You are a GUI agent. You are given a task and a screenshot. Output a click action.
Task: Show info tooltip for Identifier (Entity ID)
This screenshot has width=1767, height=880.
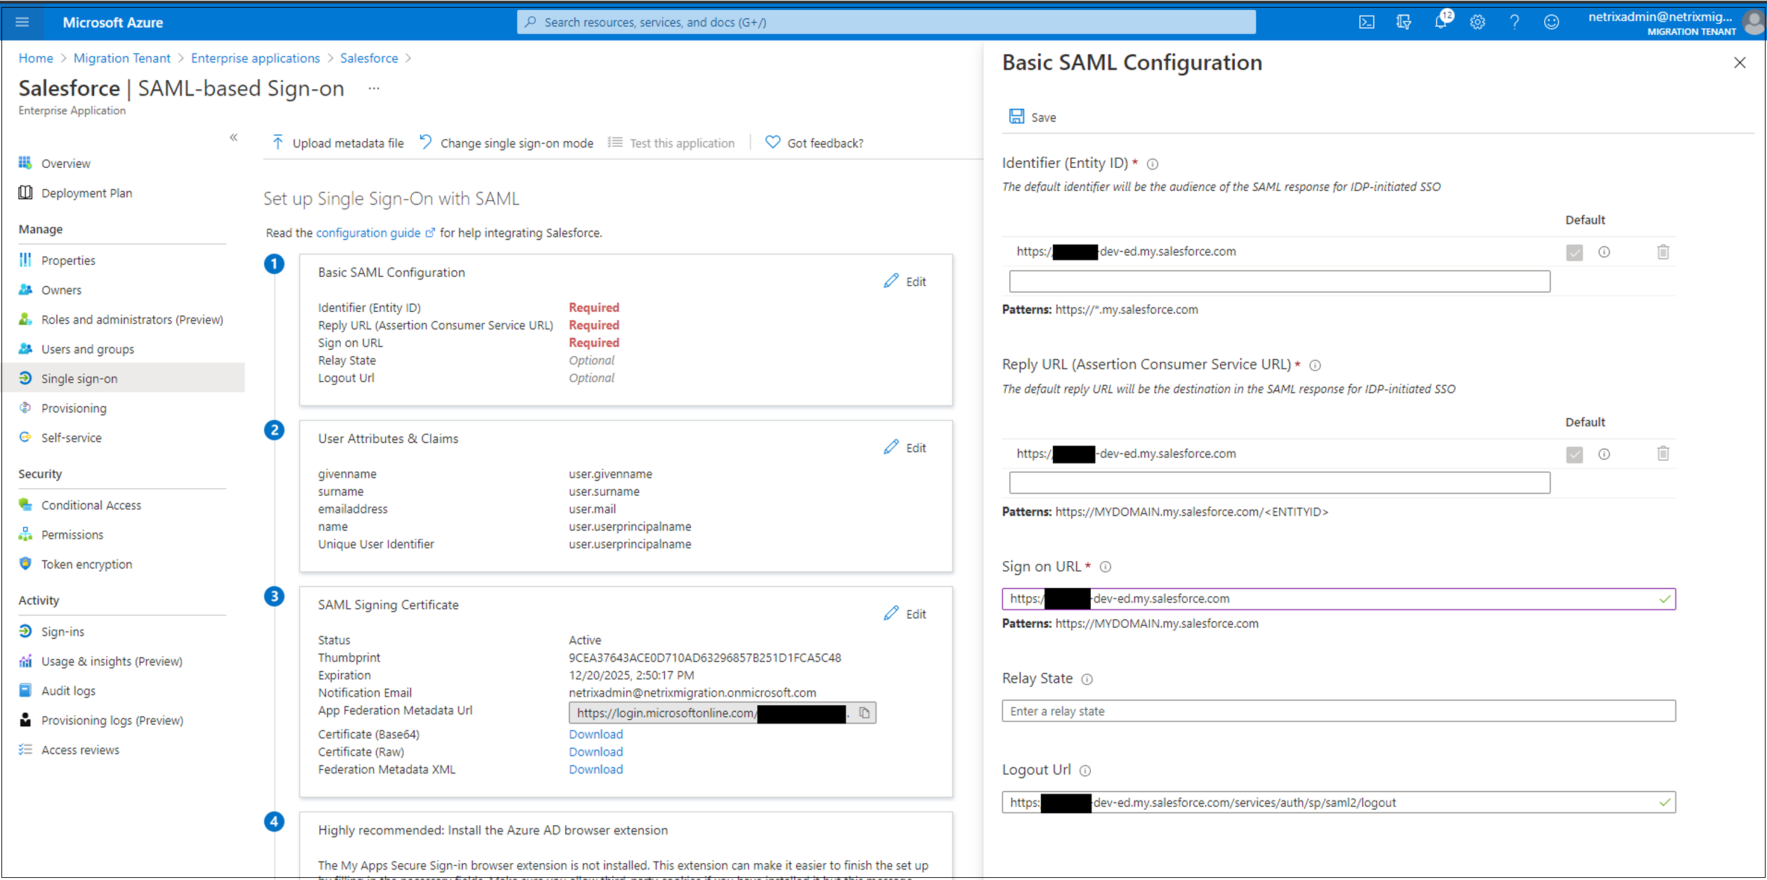click(1153, 164)
